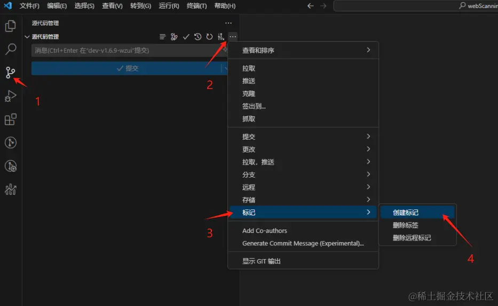This screenshot has height=306, width=498.
Task: Choose 抓取 from the menu
Action: coord(303,119)
